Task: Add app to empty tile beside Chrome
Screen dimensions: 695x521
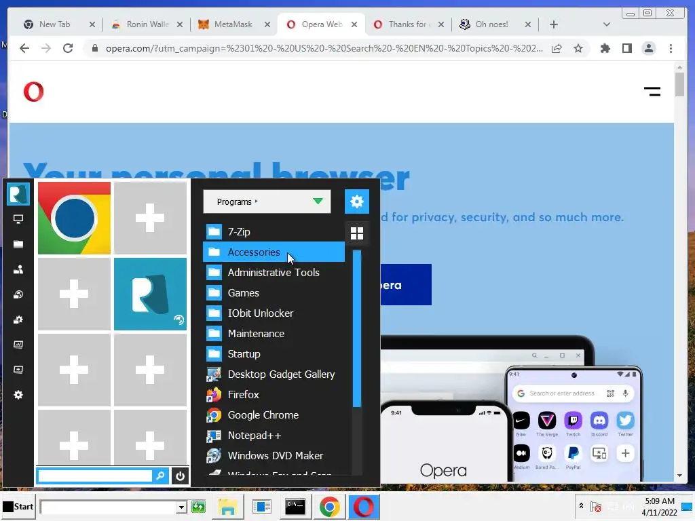Action: (150, 218)
